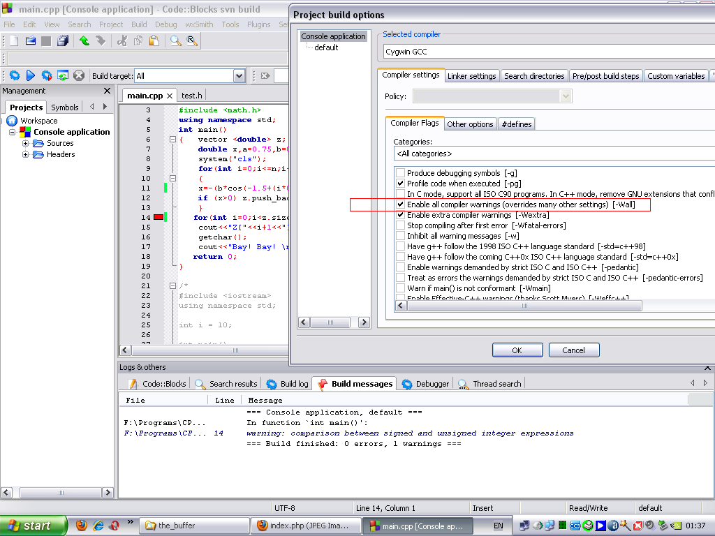Image resolution: width=715 pixels, height=536 pixels.
Task: Click the Replace toolbar icon
Action: click(191, 41)
